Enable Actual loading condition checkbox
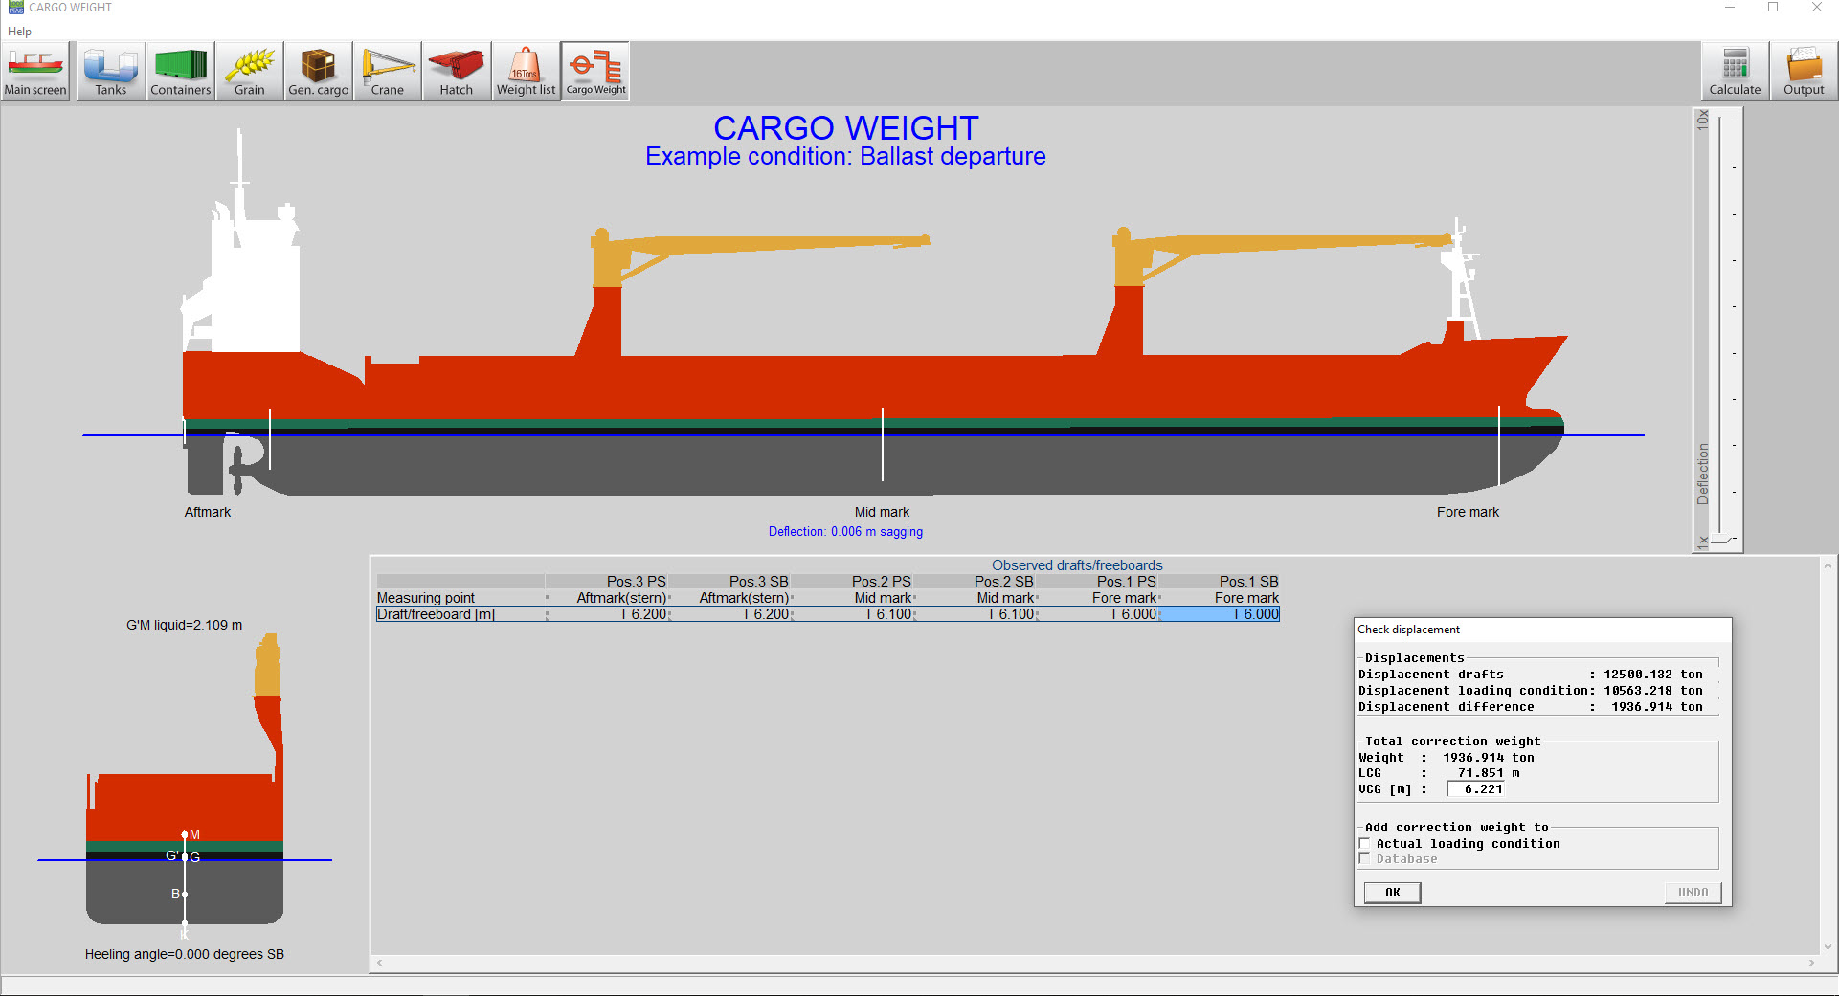The width and height of the screenshot is (1839, 996). click(1365, 844)
